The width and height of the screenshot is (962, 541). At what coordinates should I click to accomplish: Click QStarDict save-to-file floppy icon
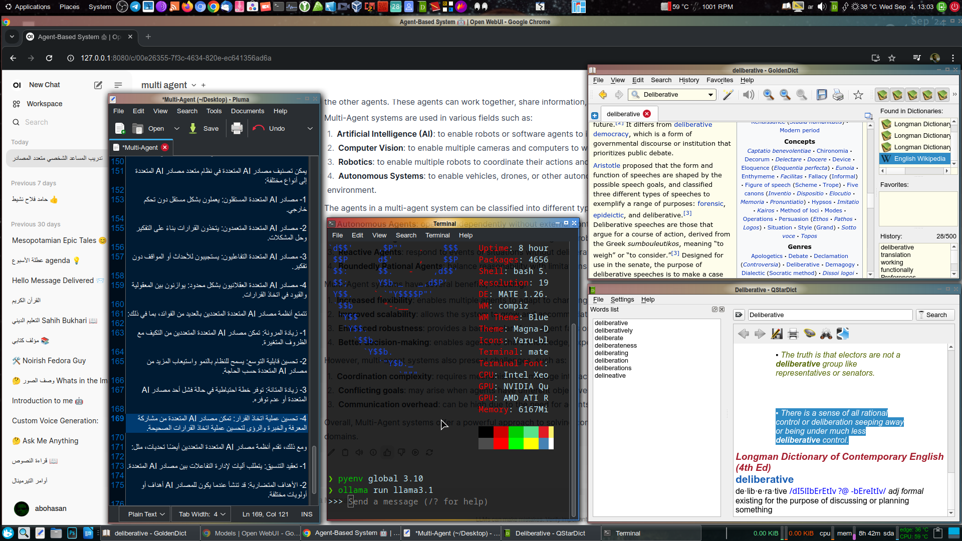tap(777, 334)
